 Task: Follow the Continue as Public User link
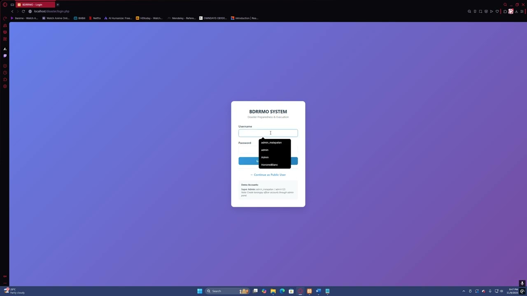pyautogui.click(x=268, y=175)
